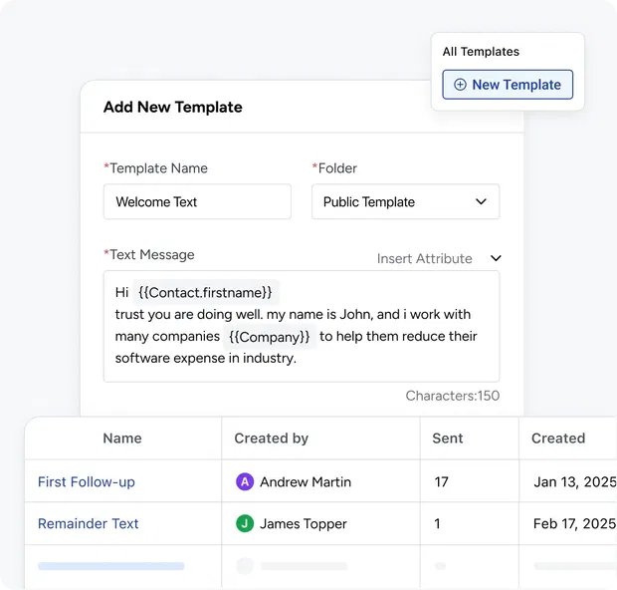
Task: Sort by the Sent column header
Action: (x=448, y=438)
